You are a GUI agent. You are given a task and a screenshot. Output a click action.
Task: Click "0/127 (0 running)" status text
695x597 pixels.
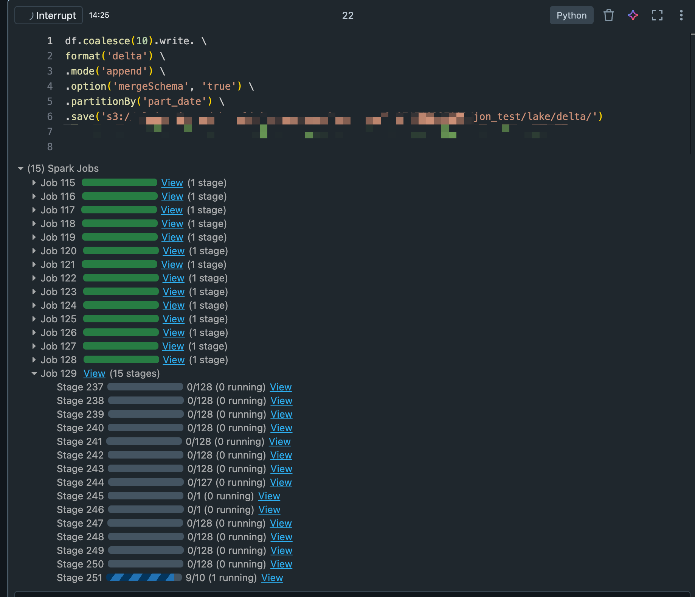(x=226, y=482)
